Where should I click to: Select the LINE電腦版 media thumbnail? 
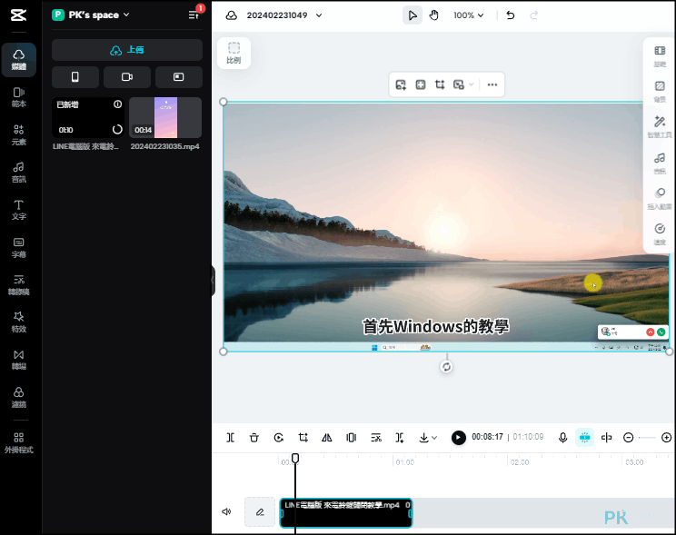(88, 117)
